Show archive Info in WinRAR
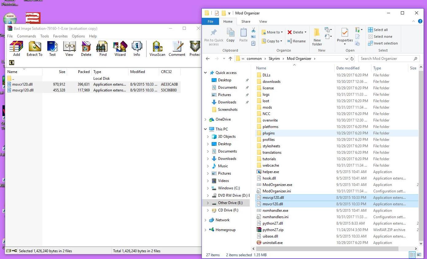Viewport: 427px width, 259px height. tap(137, 48)
